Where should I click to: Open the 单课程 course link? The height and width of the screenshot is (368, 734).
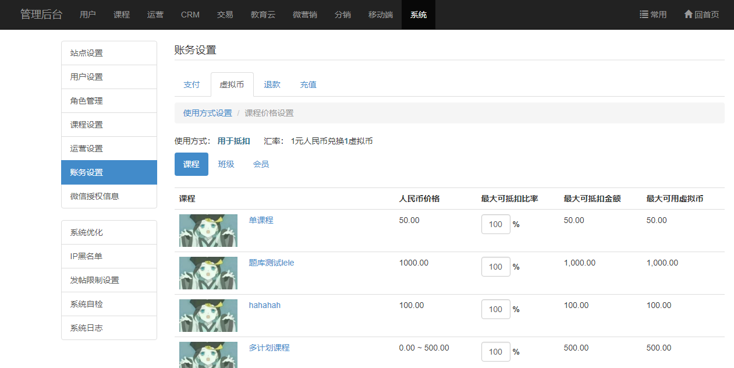[x=261, y=220]
